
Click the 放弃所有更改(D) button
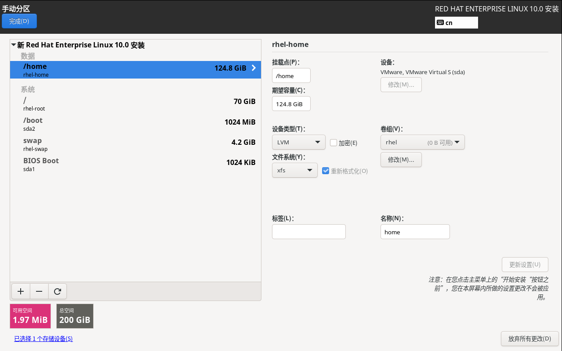click(529, 339)
